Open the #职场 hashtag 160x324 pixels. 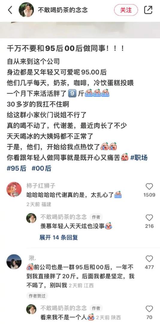pos(139,158)
